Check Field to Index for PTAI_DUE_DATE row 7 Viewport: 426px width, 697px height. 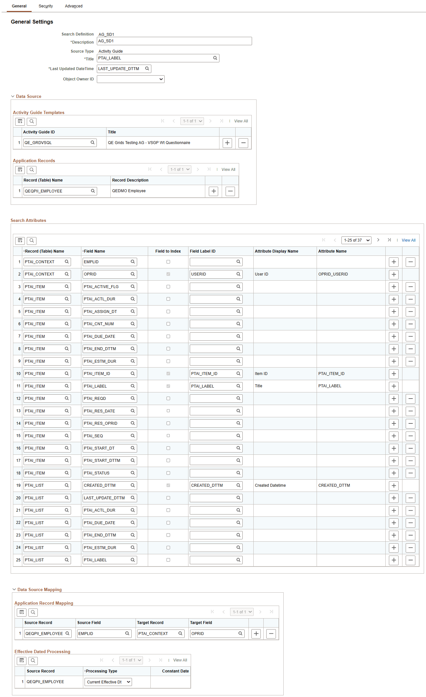tap(168, 336)
